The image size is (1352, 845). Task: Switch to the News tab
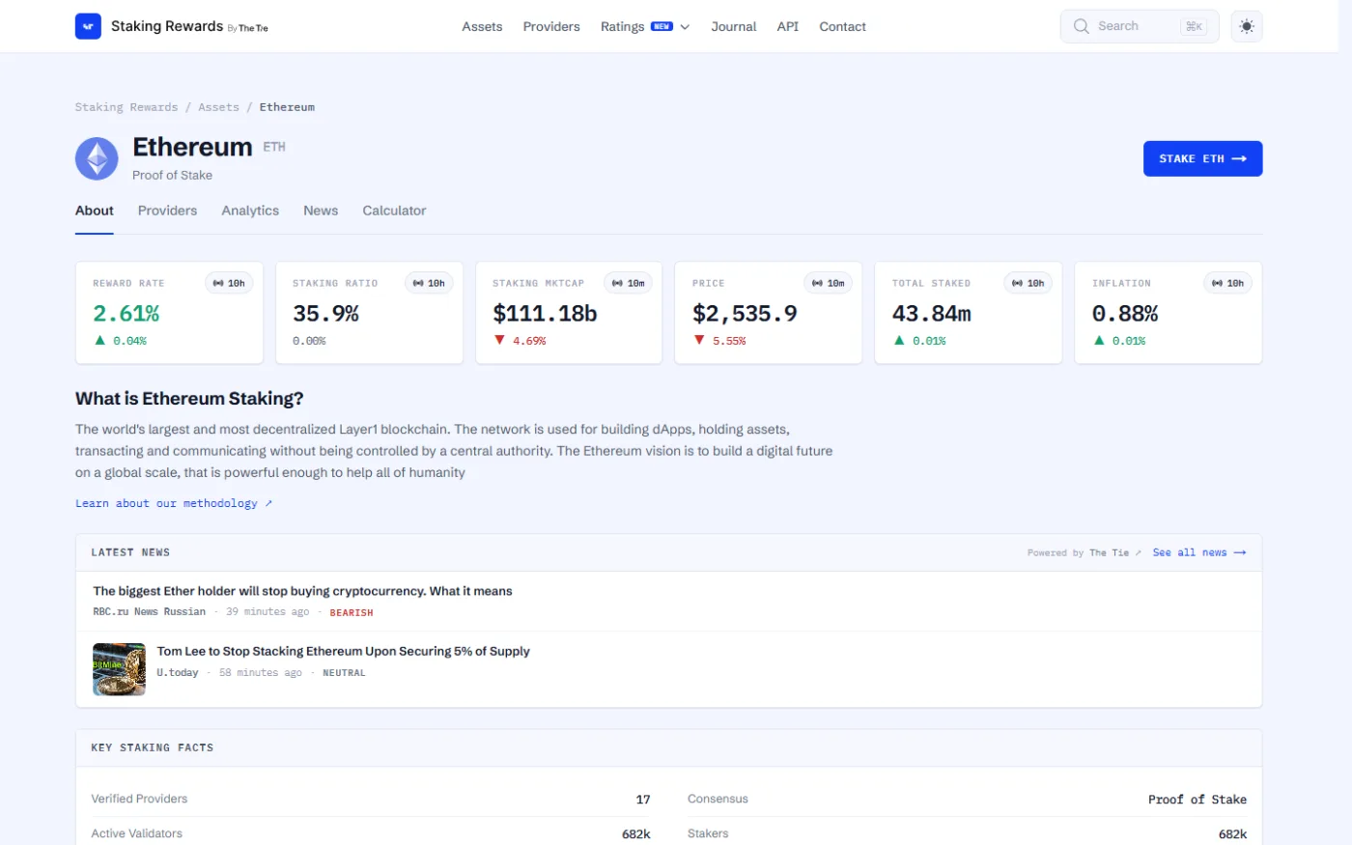click(321, 211)
